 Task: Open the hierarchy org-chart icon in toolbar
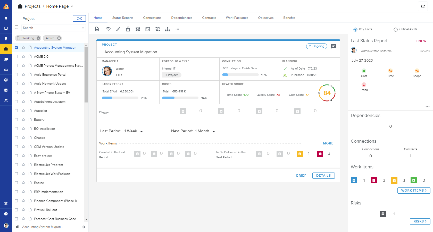click(x=168, y=29)
